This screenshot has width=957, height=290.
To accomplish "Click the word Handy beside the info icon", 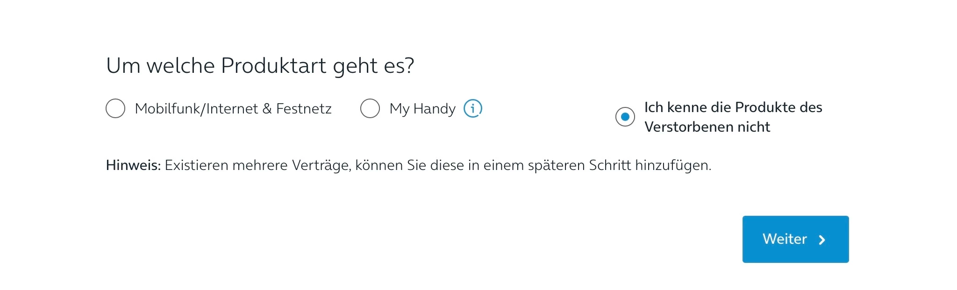I will [x=434, y=109].
